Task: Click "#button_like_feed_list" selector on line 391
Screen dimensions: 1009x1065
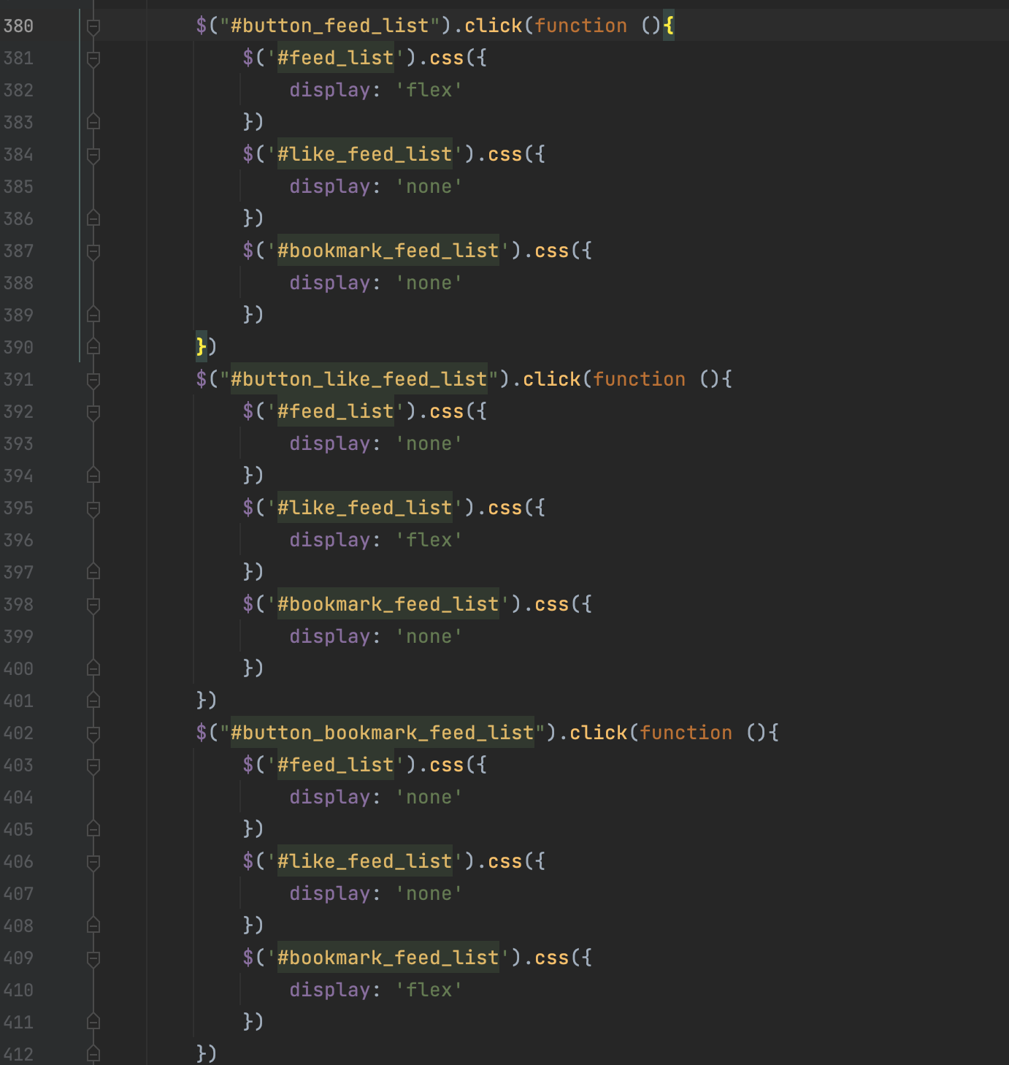Action: (359, 380)
